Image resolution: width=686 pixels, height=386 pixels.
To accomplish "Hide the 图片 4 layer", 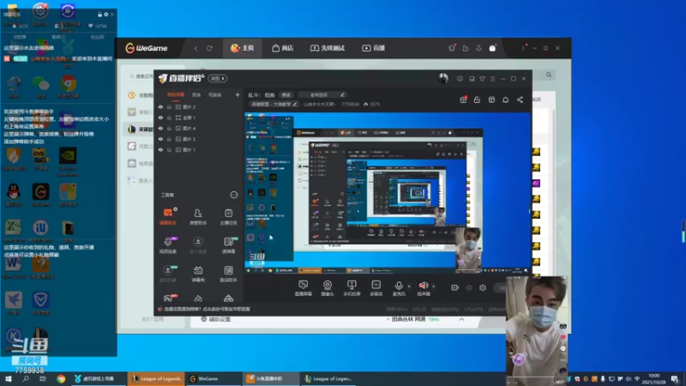I will (x=160, y=128).
